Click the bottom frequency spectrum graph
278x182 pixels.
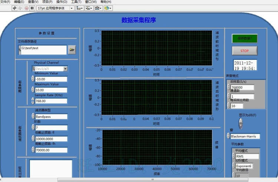pos(157,147)
